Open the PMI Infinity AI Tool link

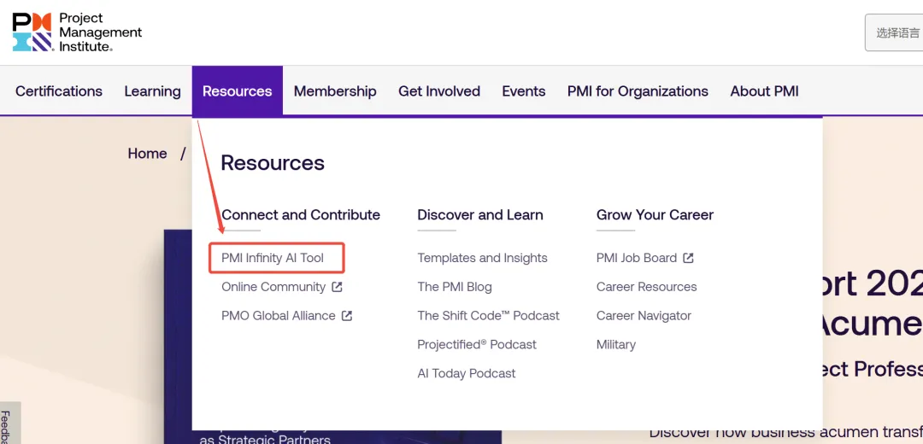(x=273, y=258)
